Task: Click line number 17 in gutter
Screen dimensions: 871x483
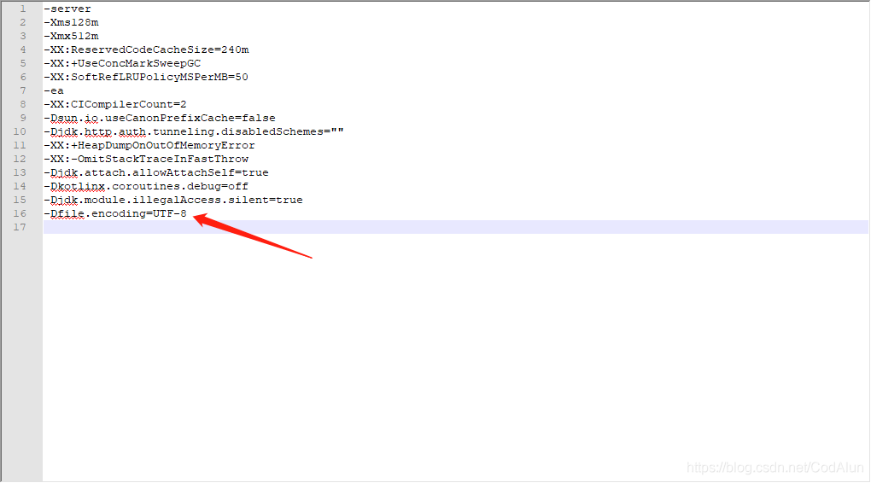Action: (20, 227)
